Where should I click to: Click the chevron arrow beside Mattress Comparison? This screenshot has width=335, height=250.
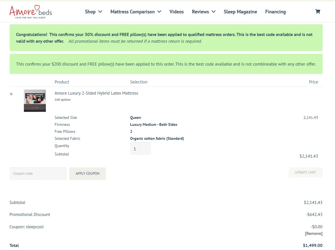(x=159, y=12)
